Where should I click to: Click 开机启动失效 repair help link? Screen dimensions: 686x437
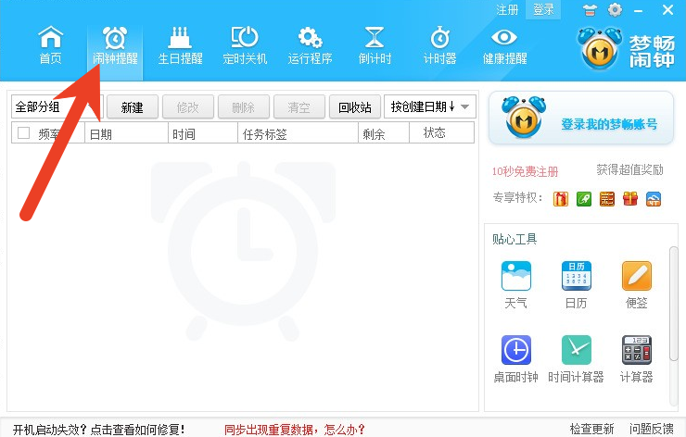point(99,430)
